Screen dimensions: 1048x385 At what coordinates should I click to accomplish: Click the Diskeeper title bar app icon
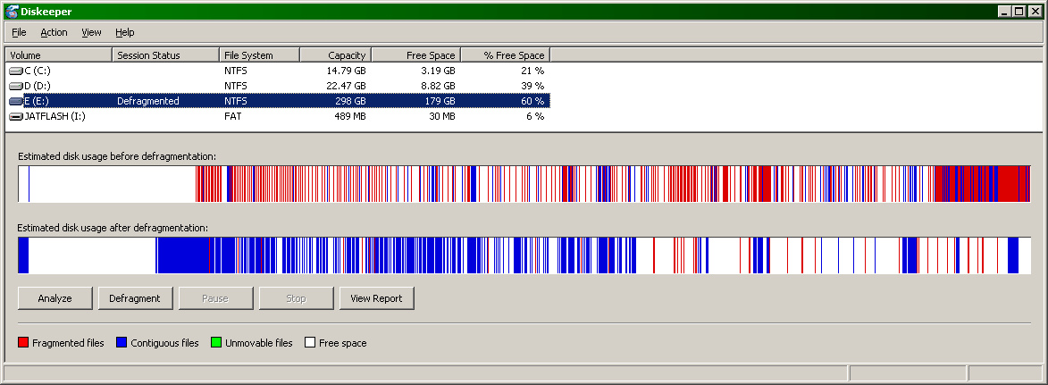click(x=12, y=12)
